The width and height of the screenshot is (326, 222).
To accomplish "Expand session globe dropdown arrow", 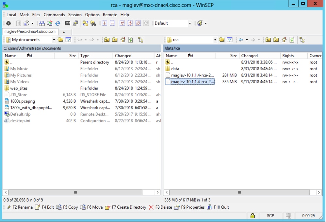I will [x=205, y=23].
